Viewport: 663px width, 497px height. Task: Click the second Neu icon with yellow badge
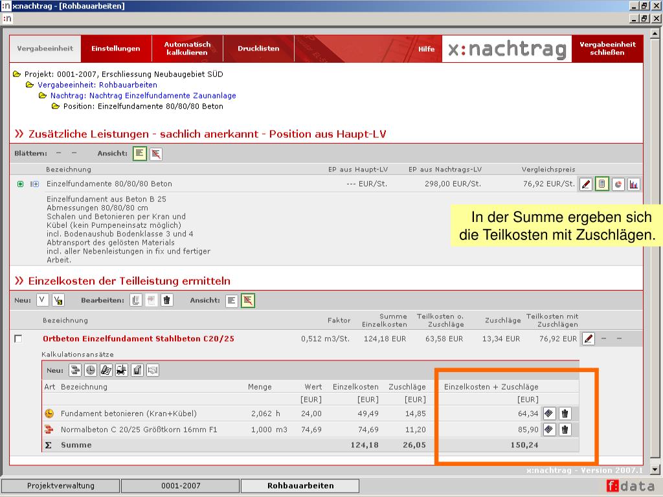coord(58,300)
